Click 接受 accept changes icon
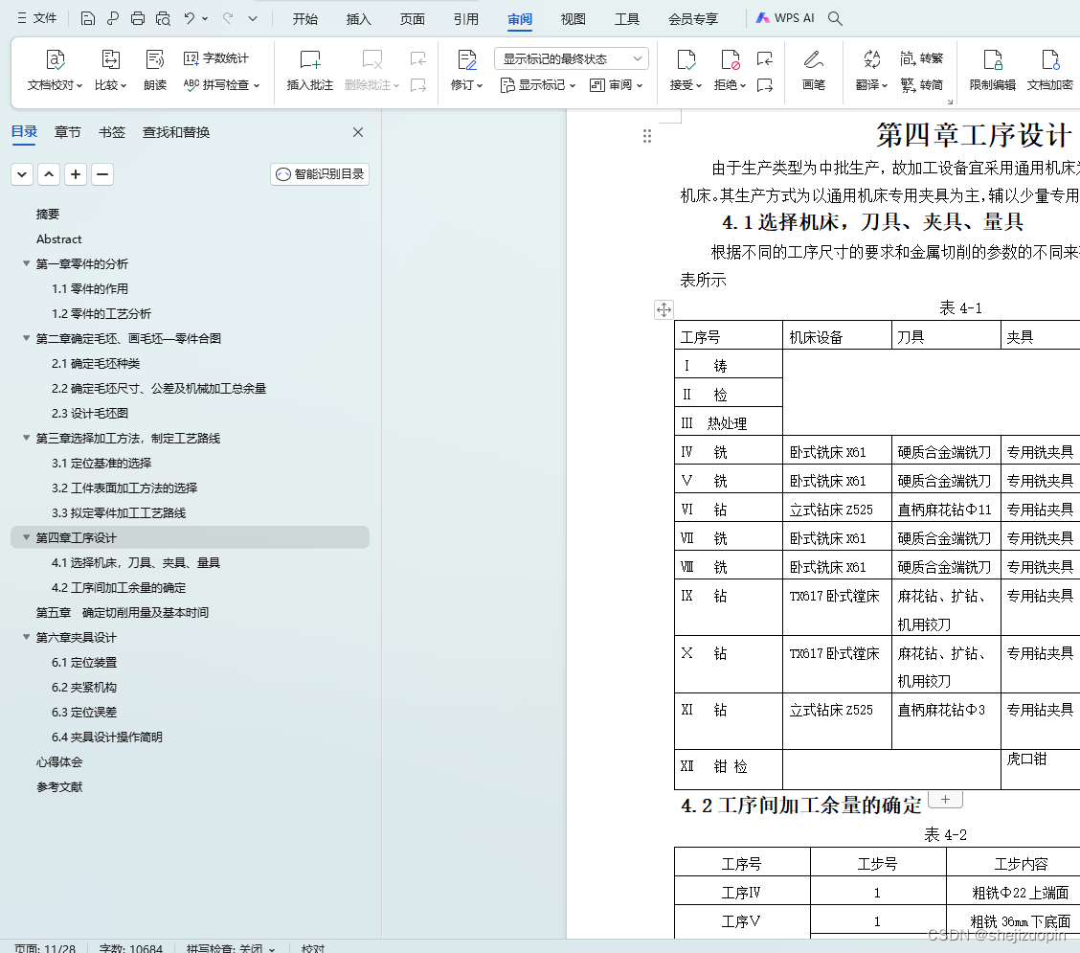This screenshot has height=953, width=1080. 686,70
